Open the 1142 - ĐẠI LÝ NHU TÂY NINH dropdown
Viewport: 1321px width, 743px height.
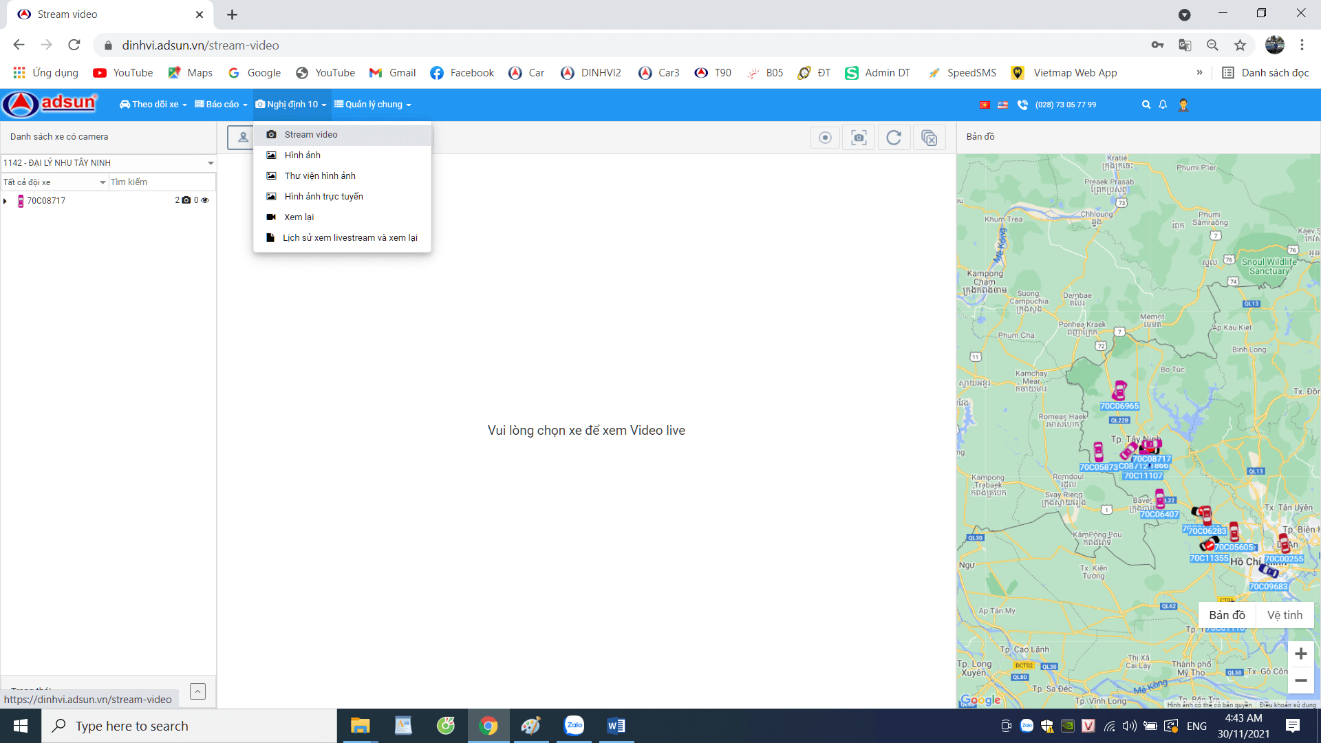109,163
